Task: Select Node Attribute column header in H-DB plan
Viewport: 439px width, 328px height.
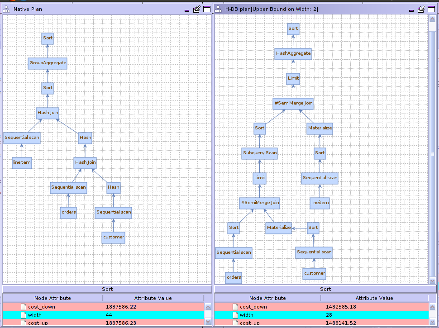Action: click(x=267, y=298)
